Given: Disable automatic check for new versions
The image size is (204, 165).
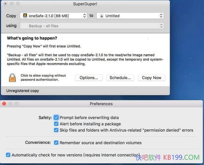Looking at the screenshot, I should [8, 155].
